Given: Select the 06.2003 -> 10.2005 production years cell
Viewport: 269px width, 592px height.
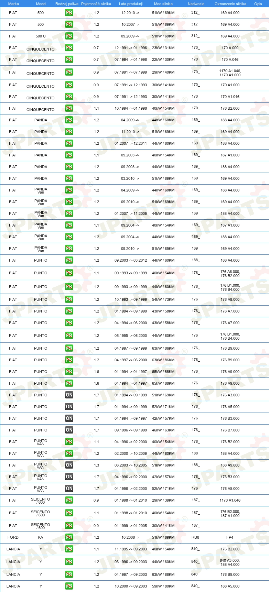Looking at the screenshot, I should [131, 465].
